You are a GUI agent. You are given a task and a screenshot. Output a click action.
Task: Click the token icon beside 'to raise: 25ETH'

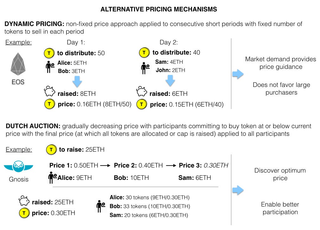tap(51, 149)
